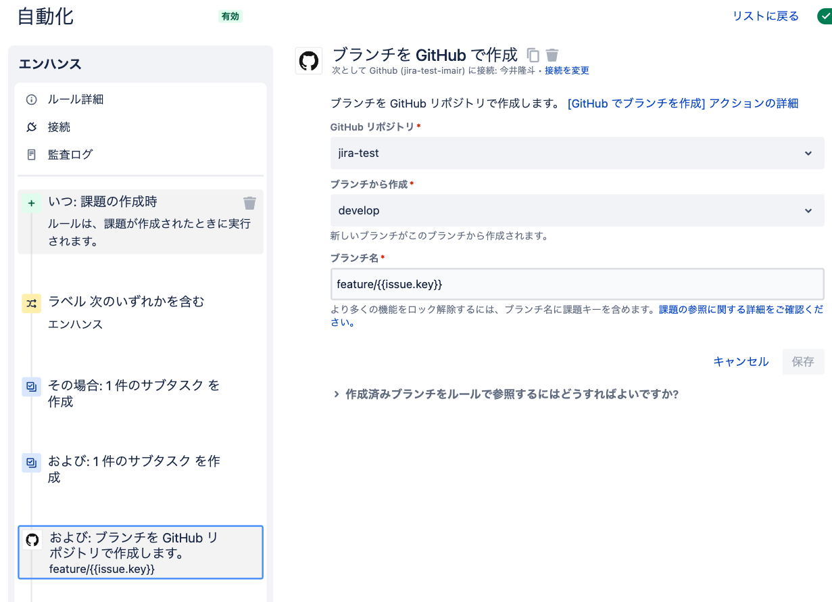Click the plug icon for 接続
Screen dimensions: 832x602
pos(31,127)
